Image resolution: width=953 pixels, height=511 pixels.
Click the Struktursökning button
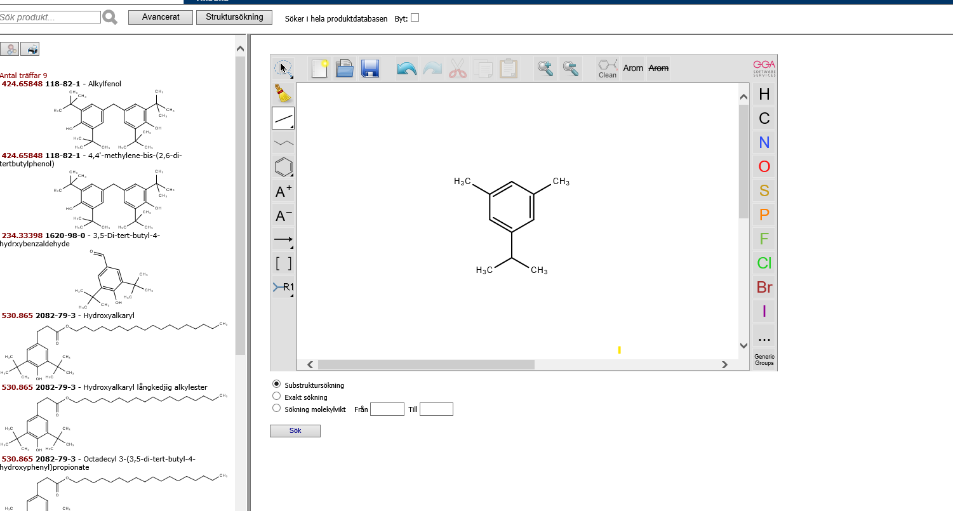point(234,17)
